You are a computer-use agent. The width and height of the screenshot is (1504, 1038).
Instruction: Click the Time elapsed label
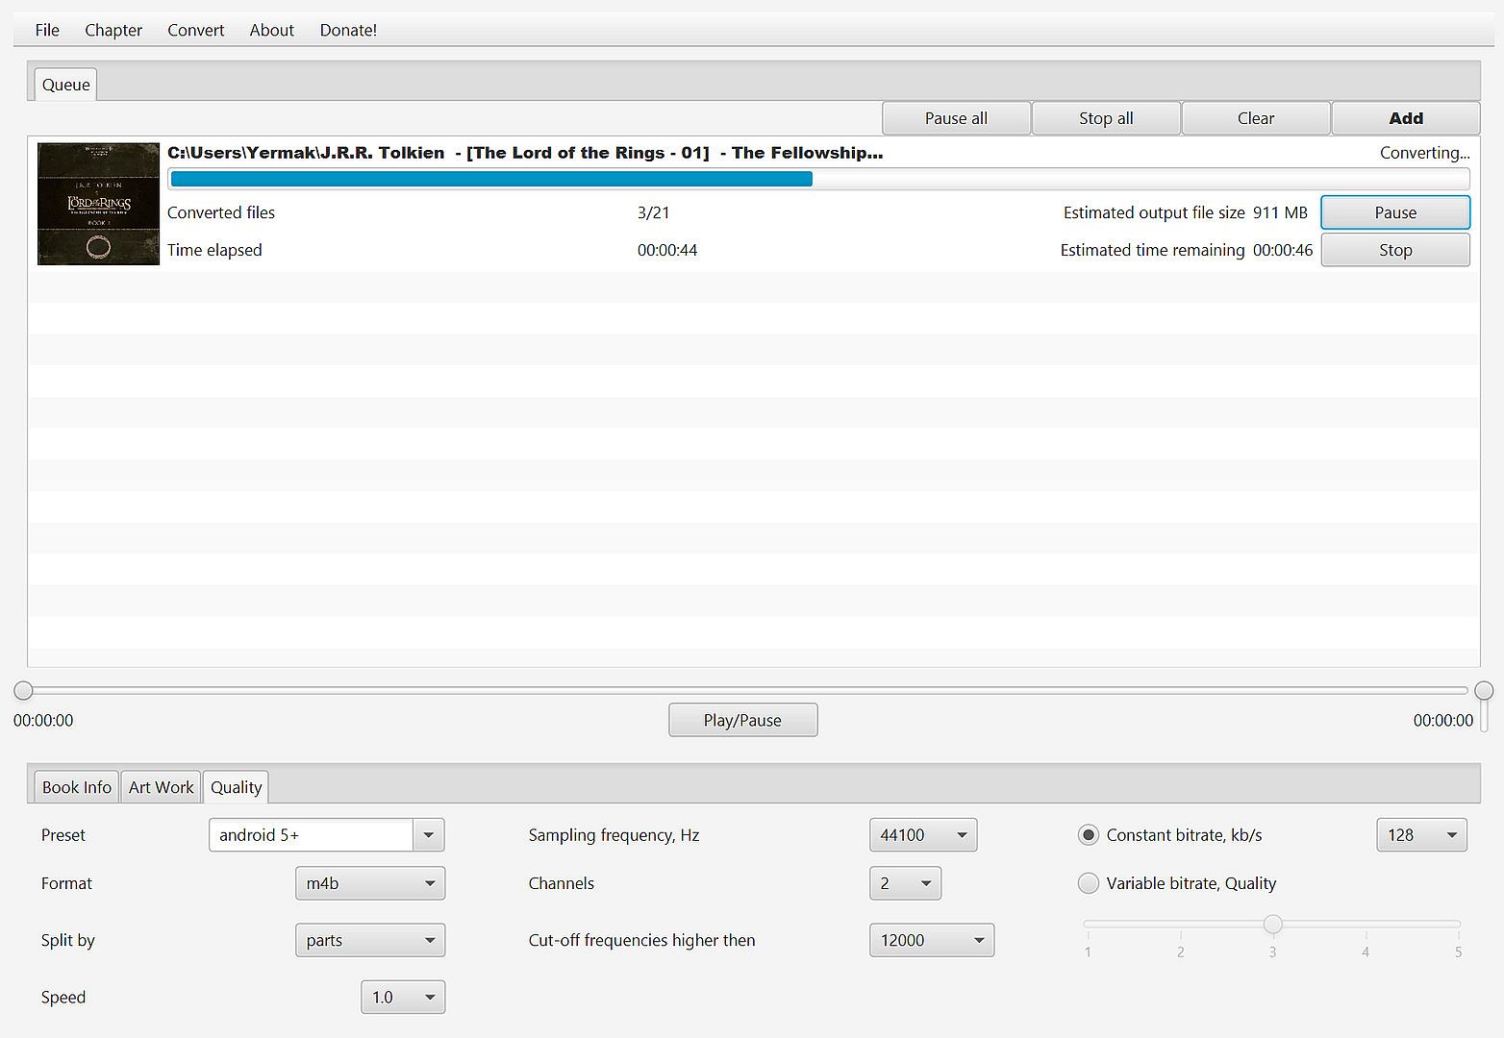[214, 250]
